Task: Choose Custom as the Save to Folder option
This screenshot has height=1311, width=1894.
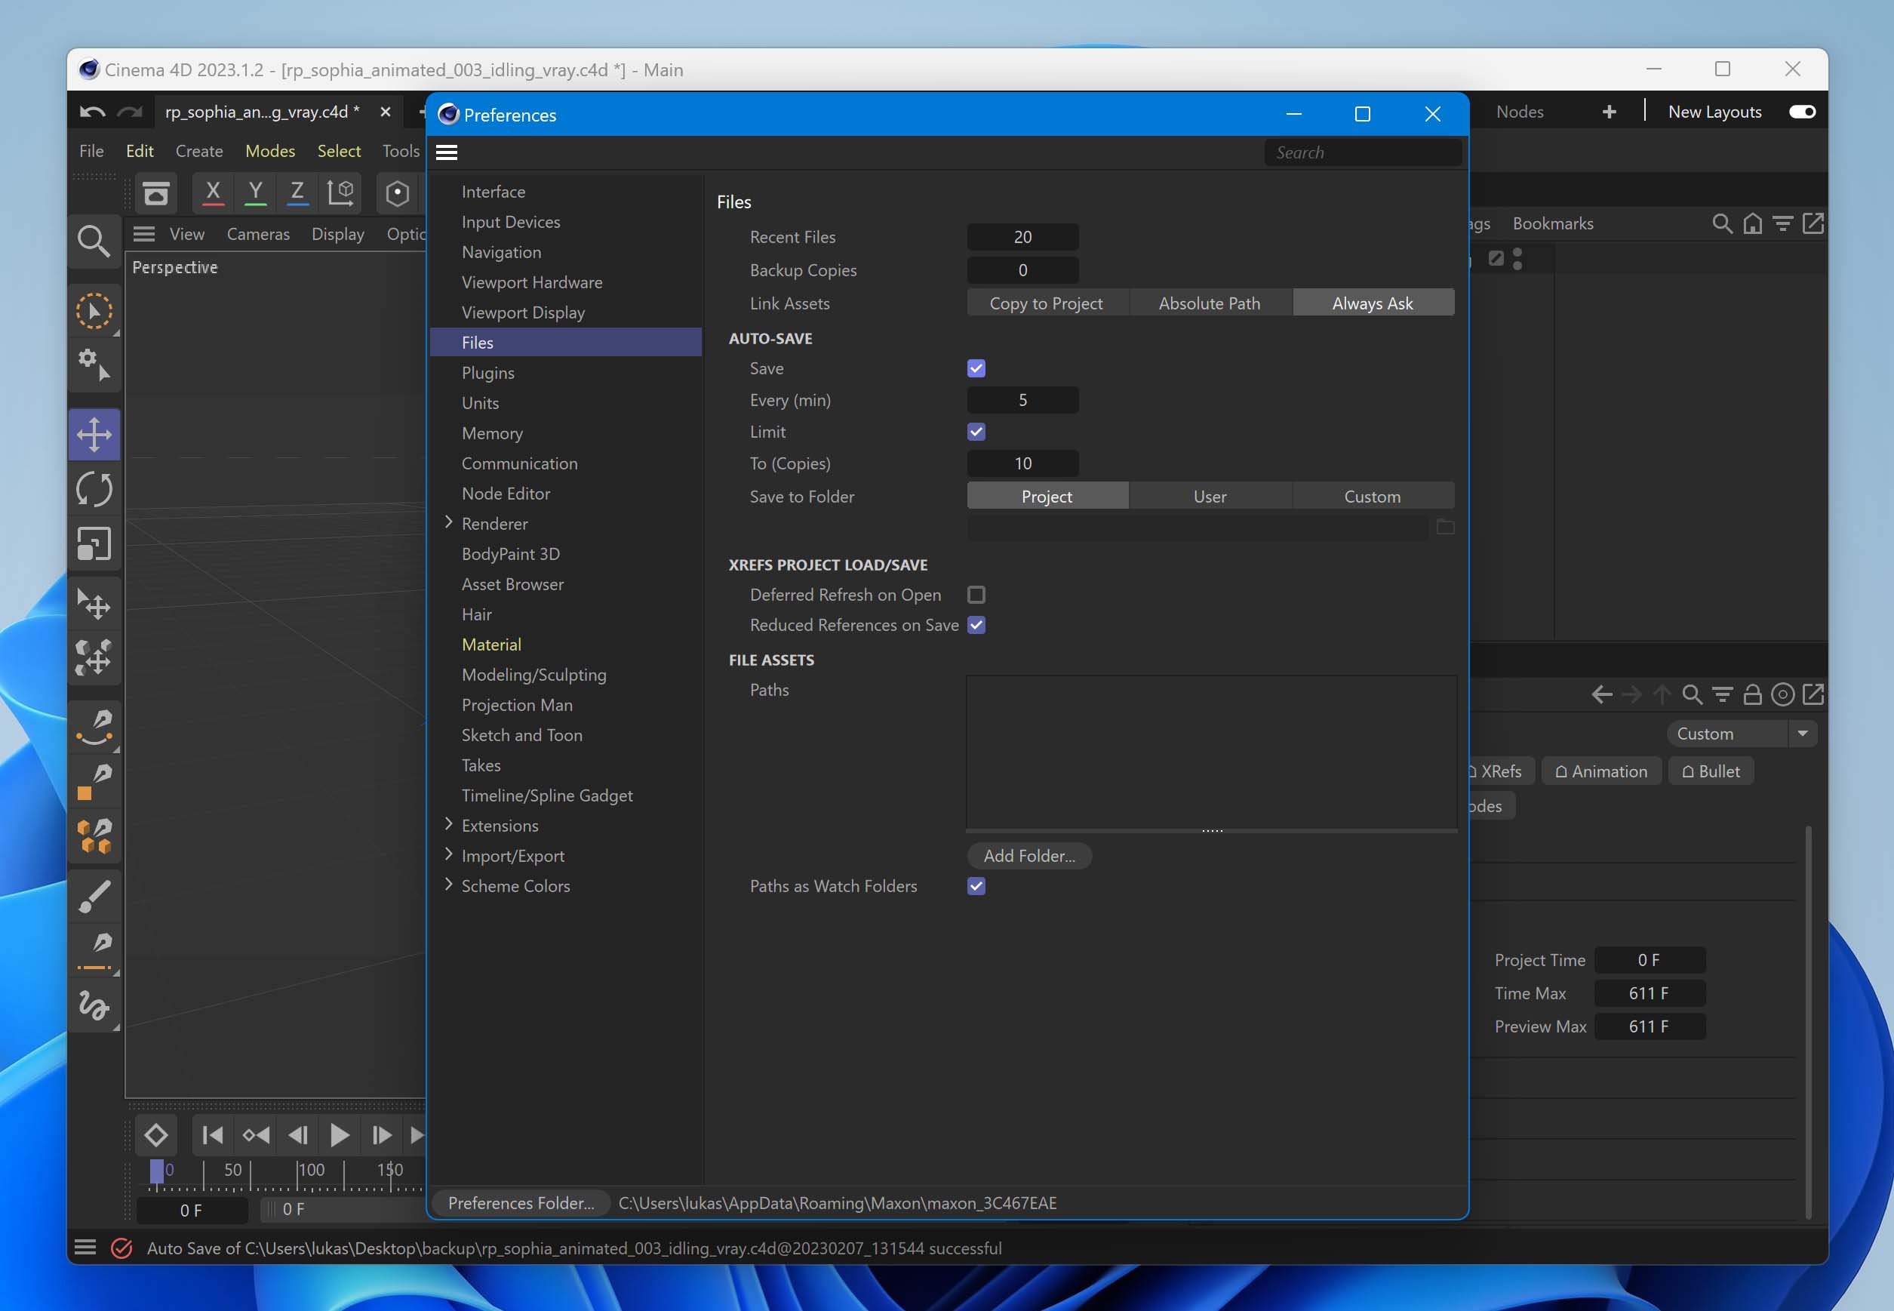Action: (x=1373, y=496)
